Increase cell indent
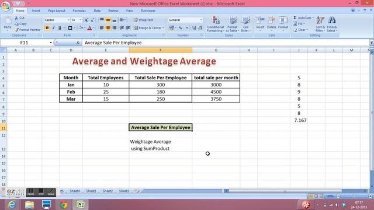Viewport: 374px width, 210px height. coord(128,28)
